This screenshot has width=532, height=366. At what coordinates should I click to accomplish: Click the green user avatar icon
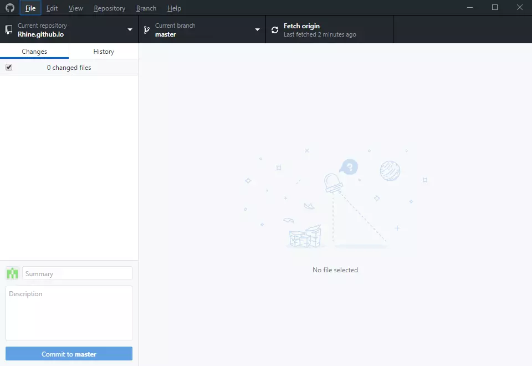12,273
